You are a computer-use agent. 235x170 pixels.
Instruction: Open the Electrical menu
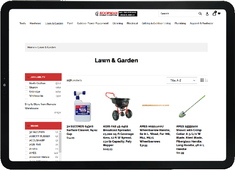click(132, 23)
